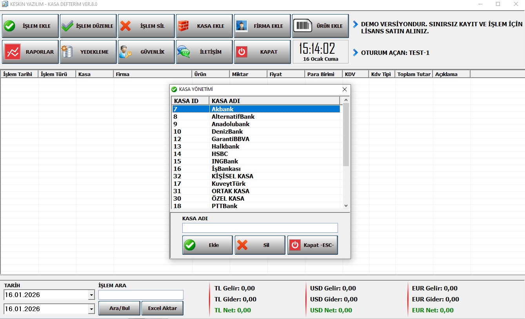525x319 pixels.
Task: Open Güvenlik via the user key icon
Action: pos(125,52)
